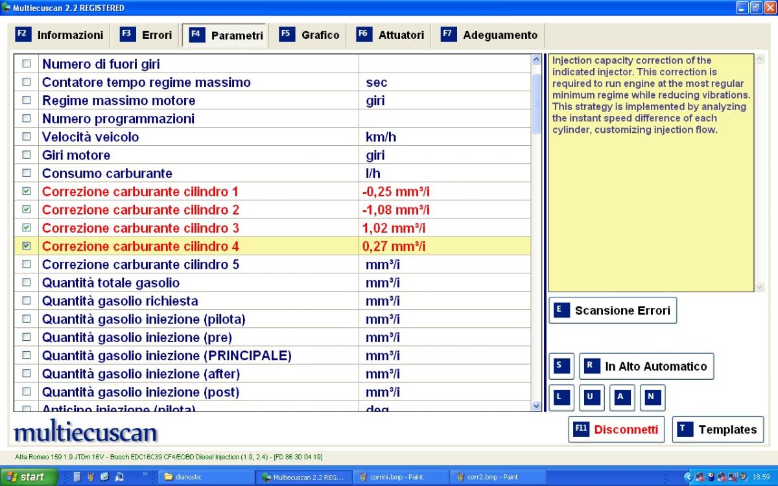Enable Contatore tempo regime massimo checkbox
The width and height of the screenshot is (778, 486).
click(x=27, y=82)
